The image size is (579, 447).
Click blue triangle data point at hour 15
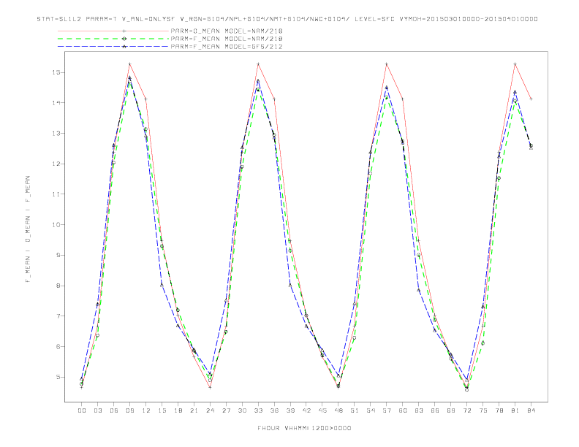pyautogui.click(x=162, y=285)
